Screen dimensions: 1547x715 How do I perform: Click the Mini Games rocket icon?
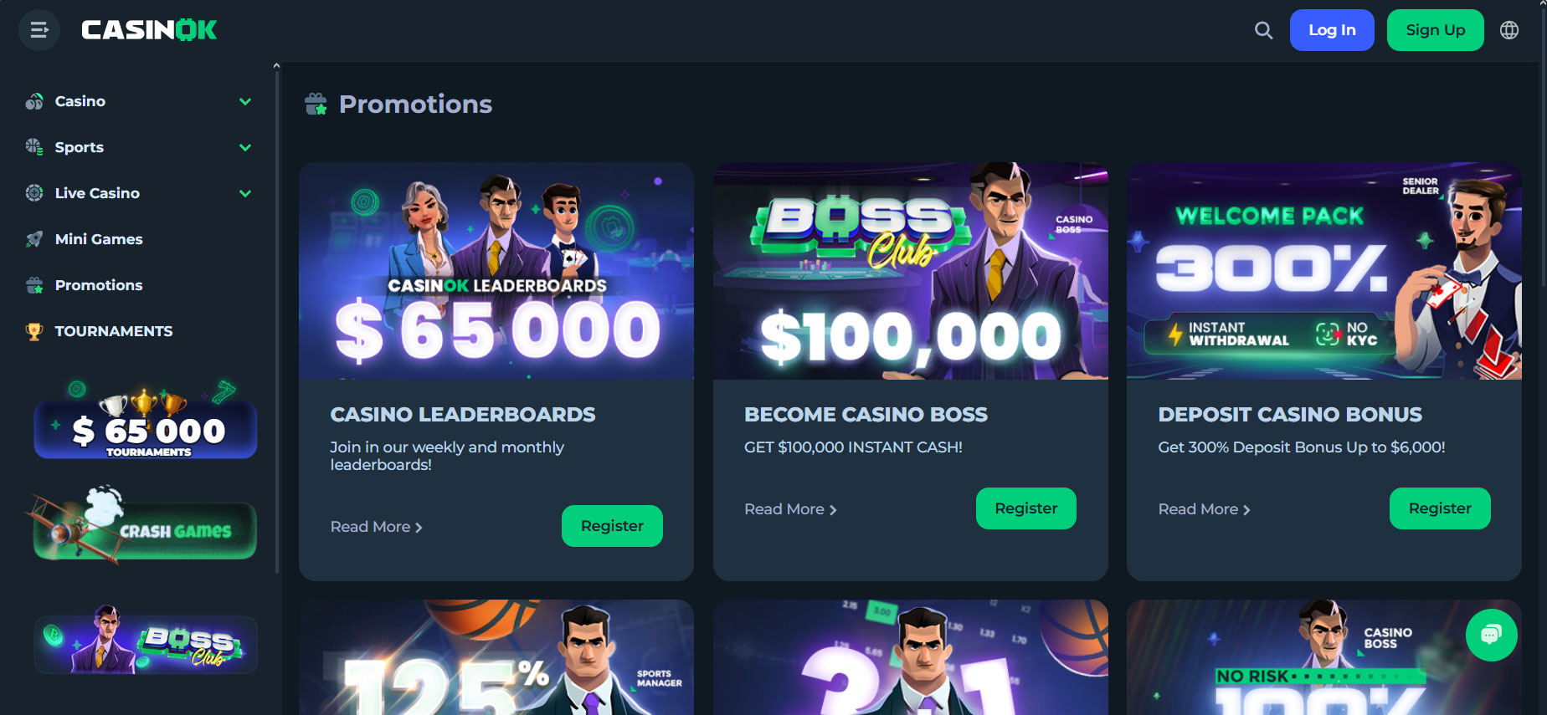(x=34, y=239)
